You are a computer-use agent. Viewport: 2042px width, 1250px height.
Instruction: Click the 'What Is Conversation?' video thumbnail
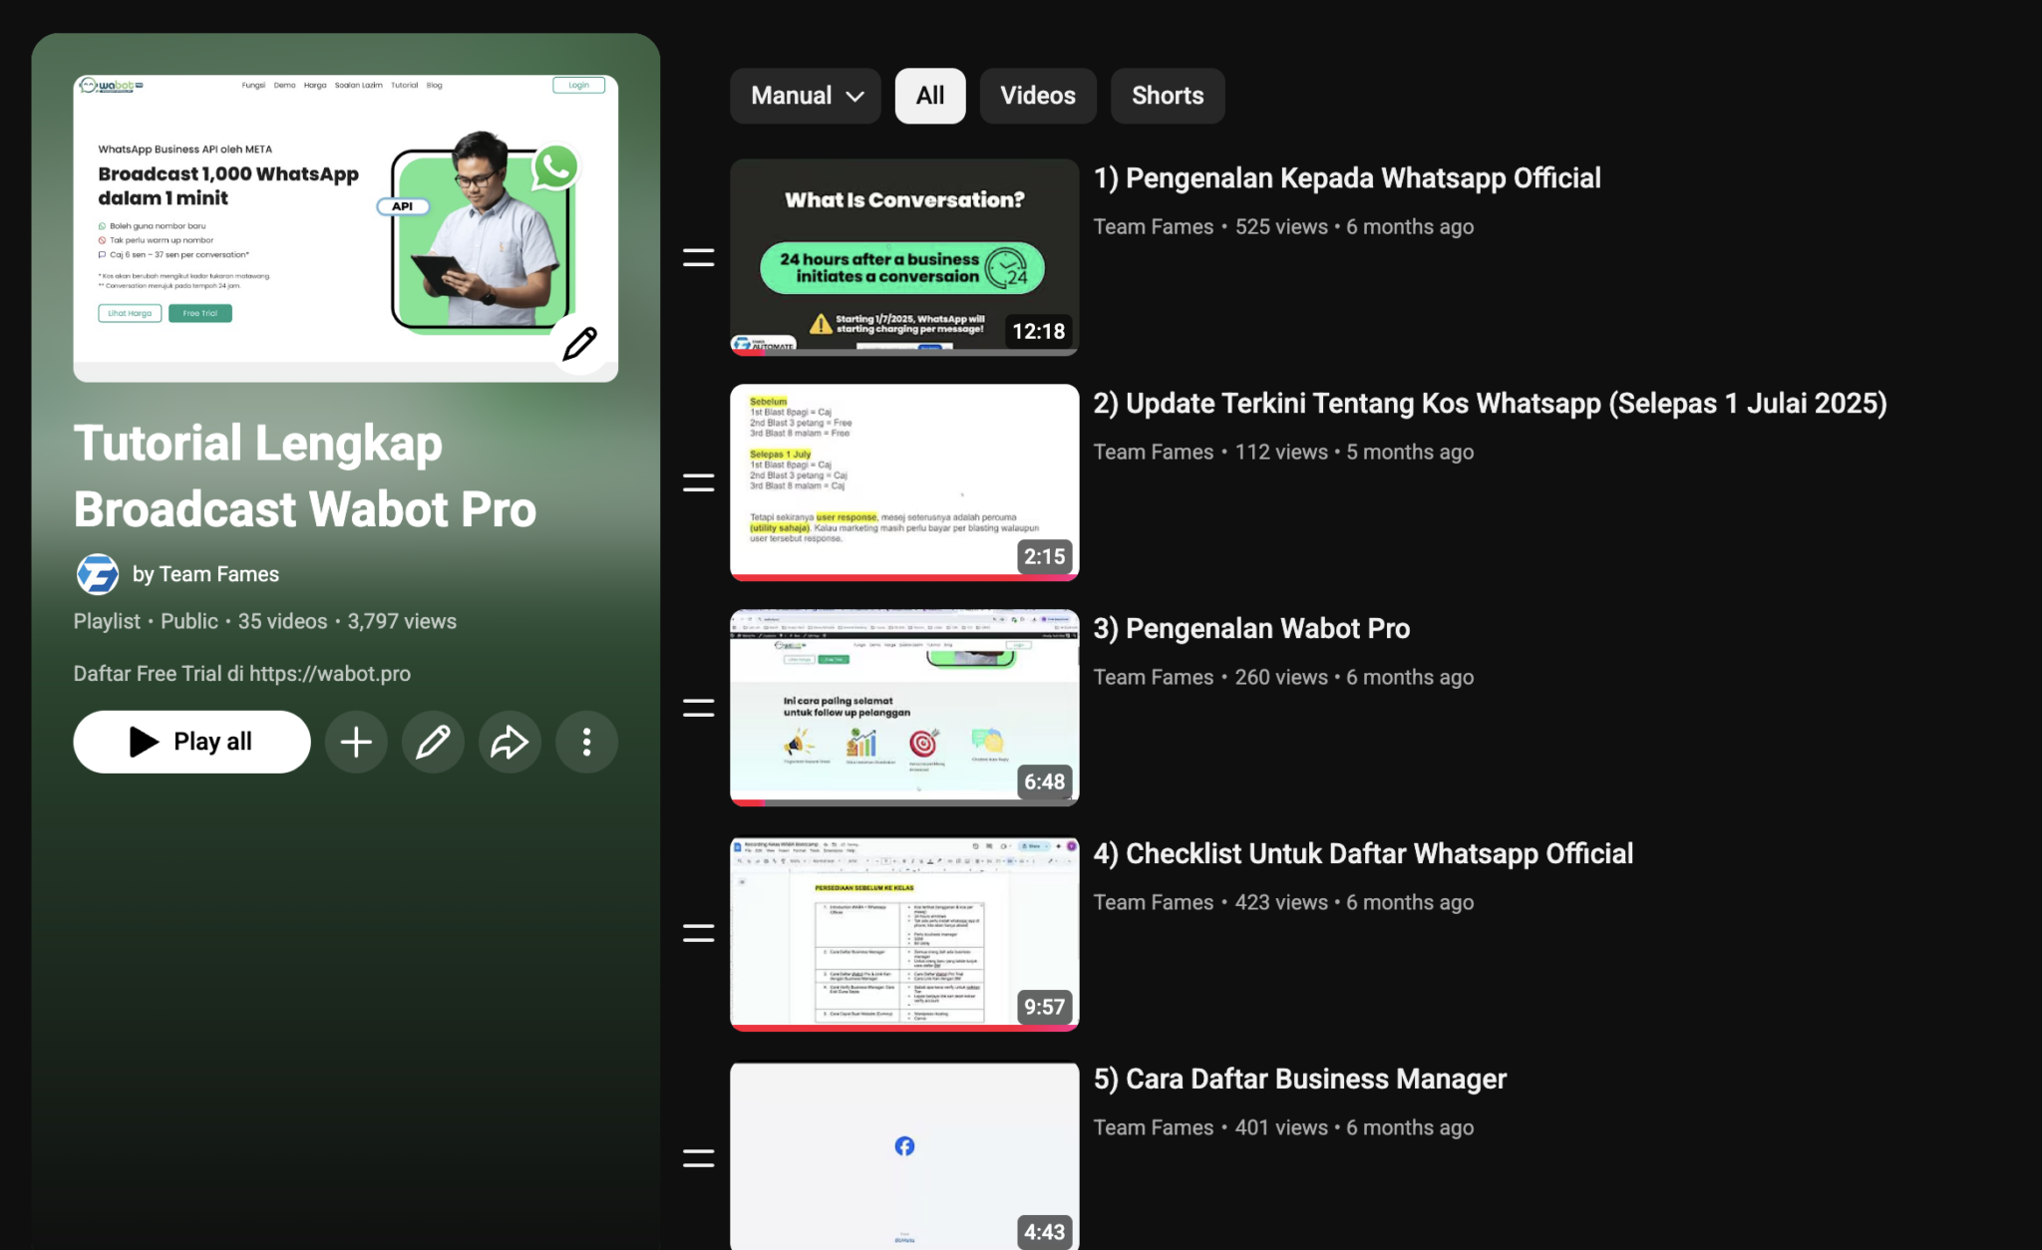[x=904, y=257]
